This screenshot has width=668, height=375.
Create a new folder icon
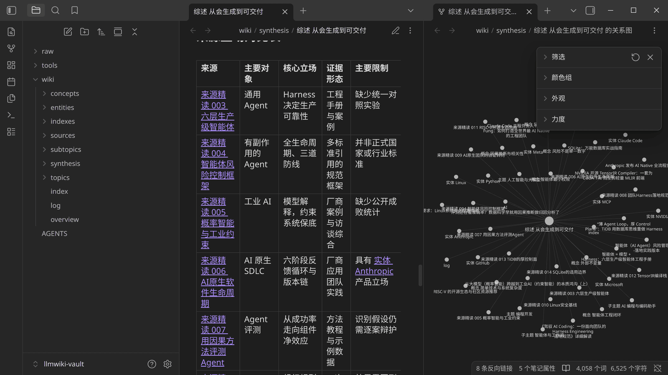(x=84, y=32)
